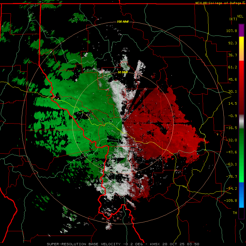This screenshot has width=246, height=246.
Task: Click the yellow segment of velocity color bar
Action: coord(241,42)
